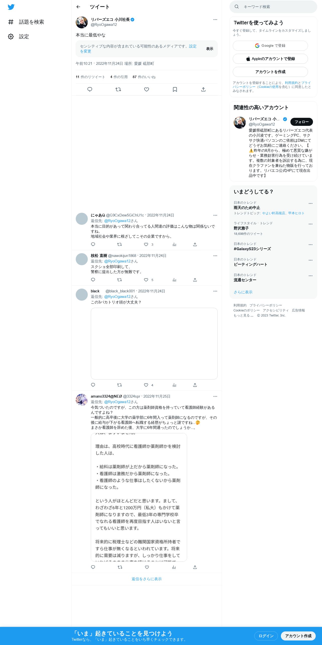Viewport: 322px width, 645px height.
Task: Open more options on main tweet
Action: [x=215, y=20]
